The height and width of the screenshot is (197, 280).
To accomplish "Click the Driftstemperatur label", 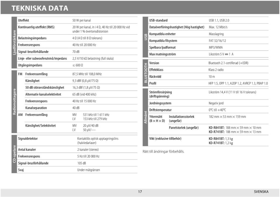I will point(160,110).
